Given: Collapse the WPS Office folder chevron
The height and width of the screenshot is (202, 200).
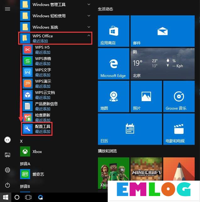Looking at the screenshot, I should [89, 35].
